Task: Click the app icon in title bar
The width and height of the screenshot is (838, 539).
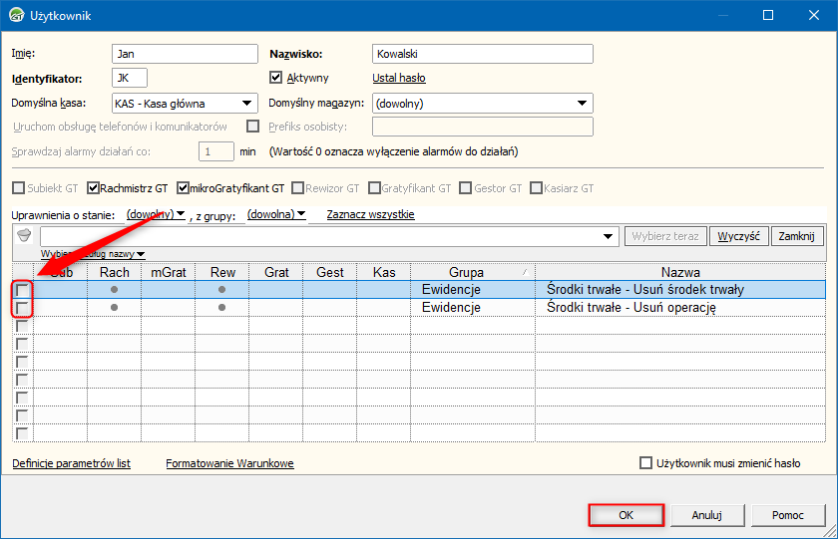Action: (16, 16)
